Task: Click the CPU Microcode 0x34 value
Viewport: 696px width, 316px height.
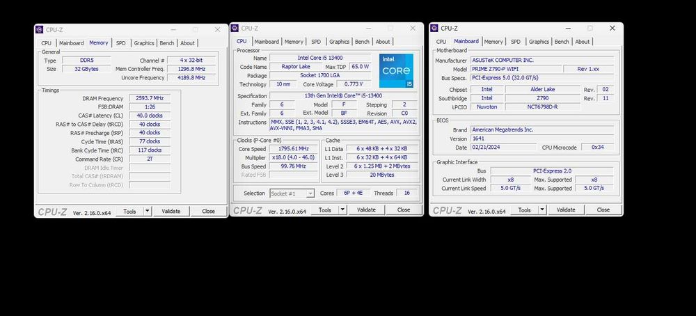Action: click(597, 148)
